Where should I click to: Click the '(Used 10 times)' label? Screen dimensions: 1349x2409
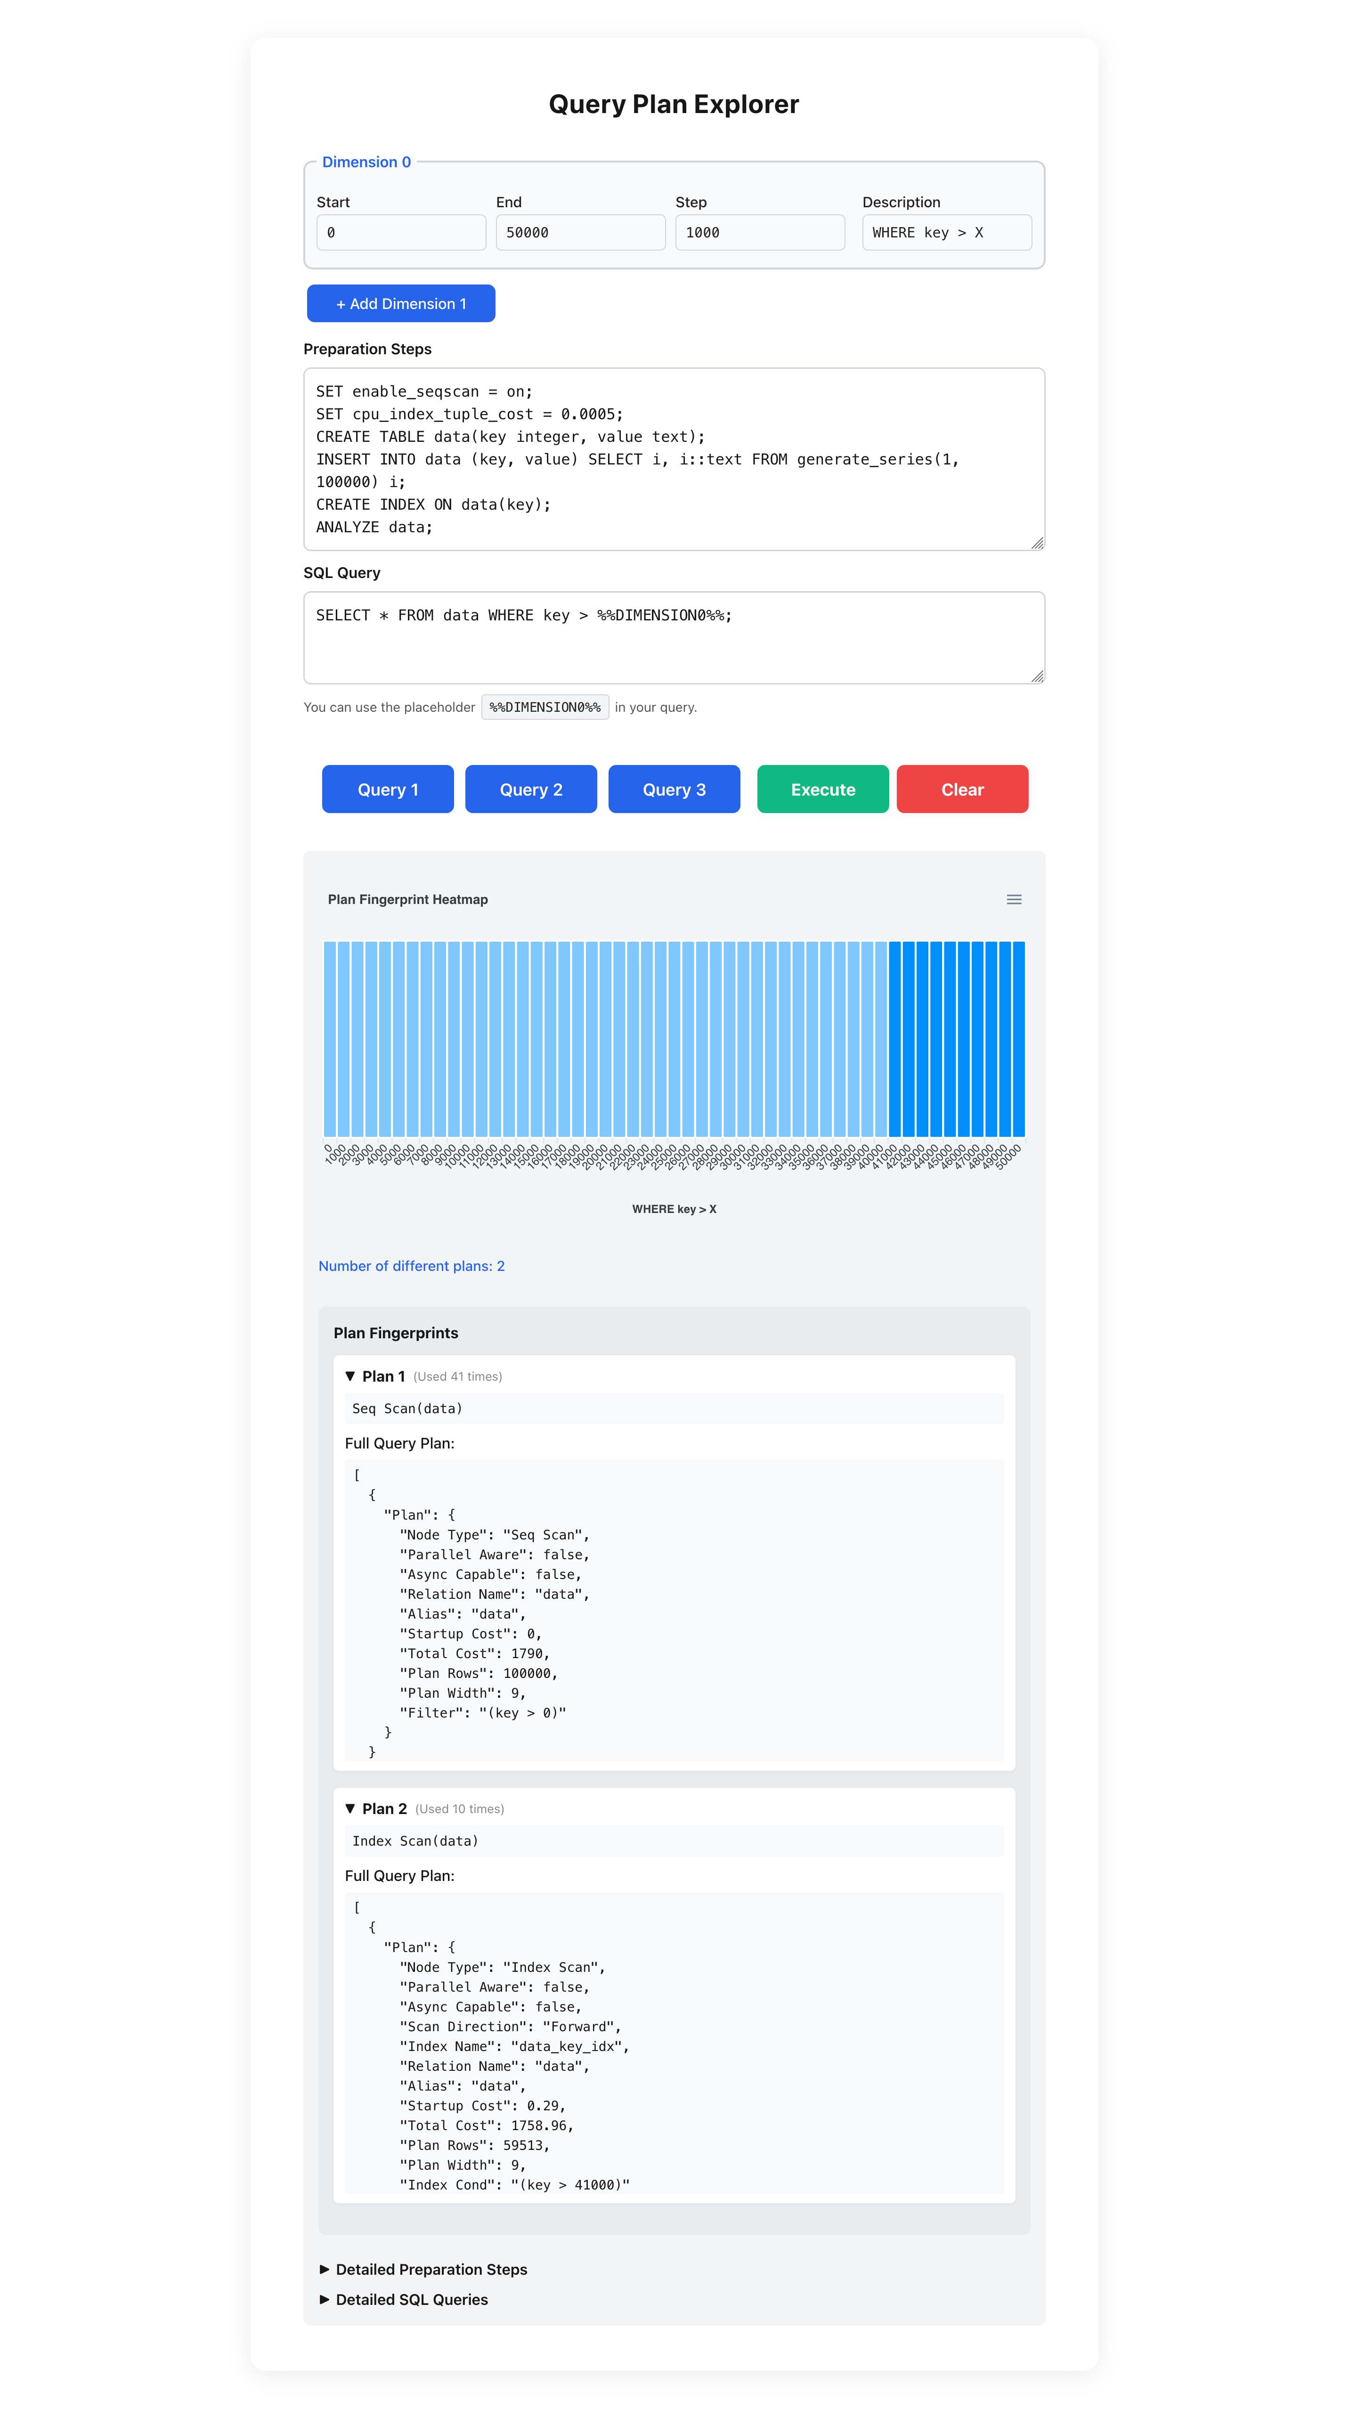460,1808
